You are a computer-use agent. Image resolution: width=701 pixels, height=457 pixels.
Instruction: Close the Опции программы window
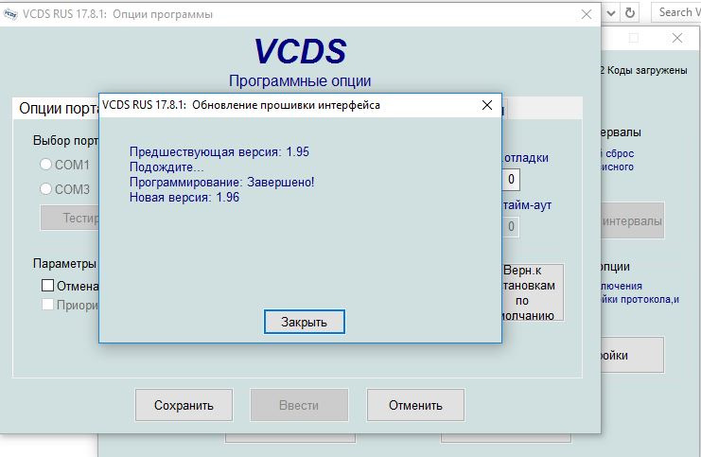coord(587,14)
